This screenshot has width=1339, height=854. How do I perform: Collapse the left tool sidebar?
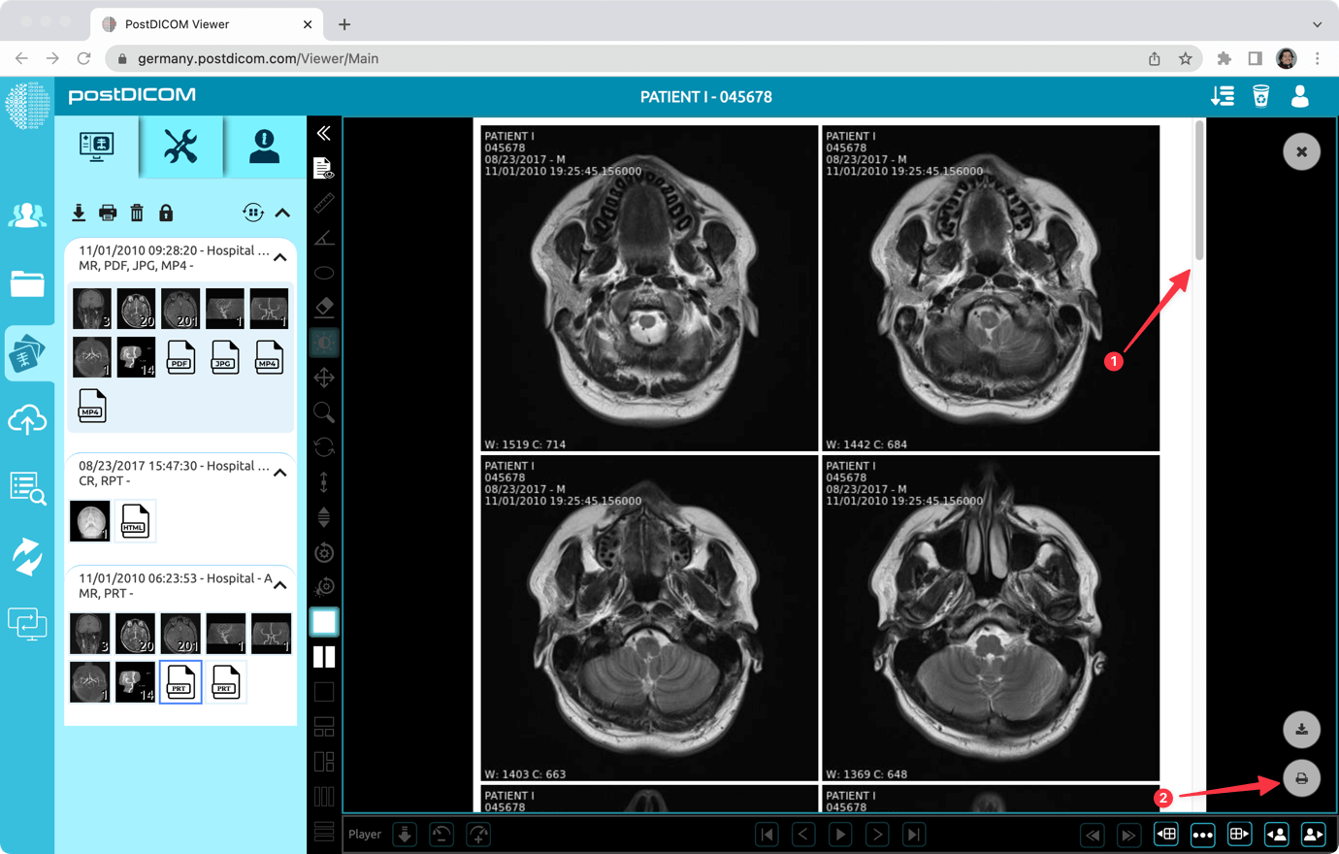[323, 134]
